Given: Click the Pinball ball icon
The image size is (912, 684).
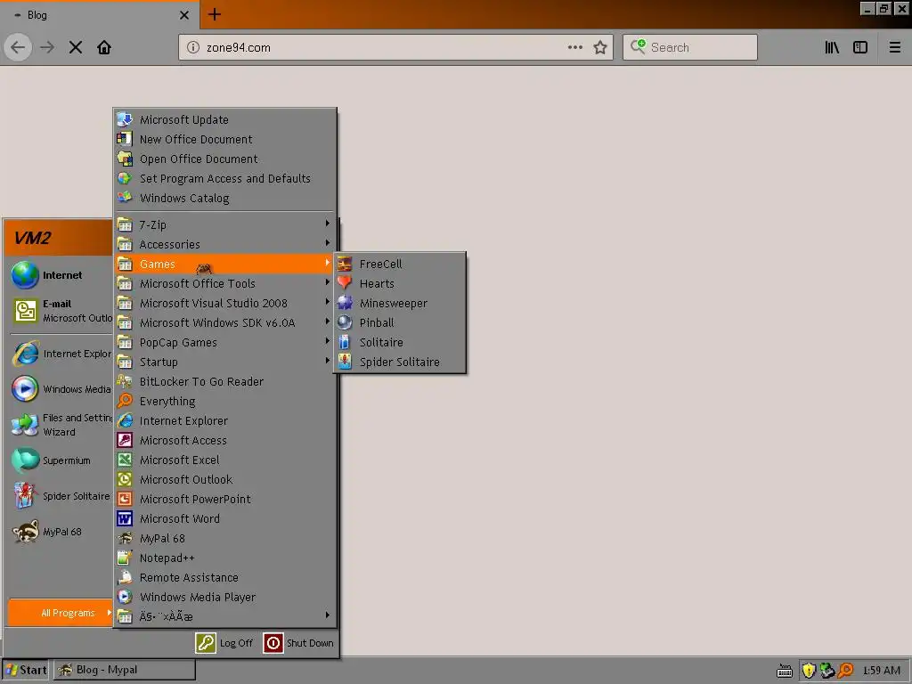Looking at the screenshot, I should [x=345, y=322].
